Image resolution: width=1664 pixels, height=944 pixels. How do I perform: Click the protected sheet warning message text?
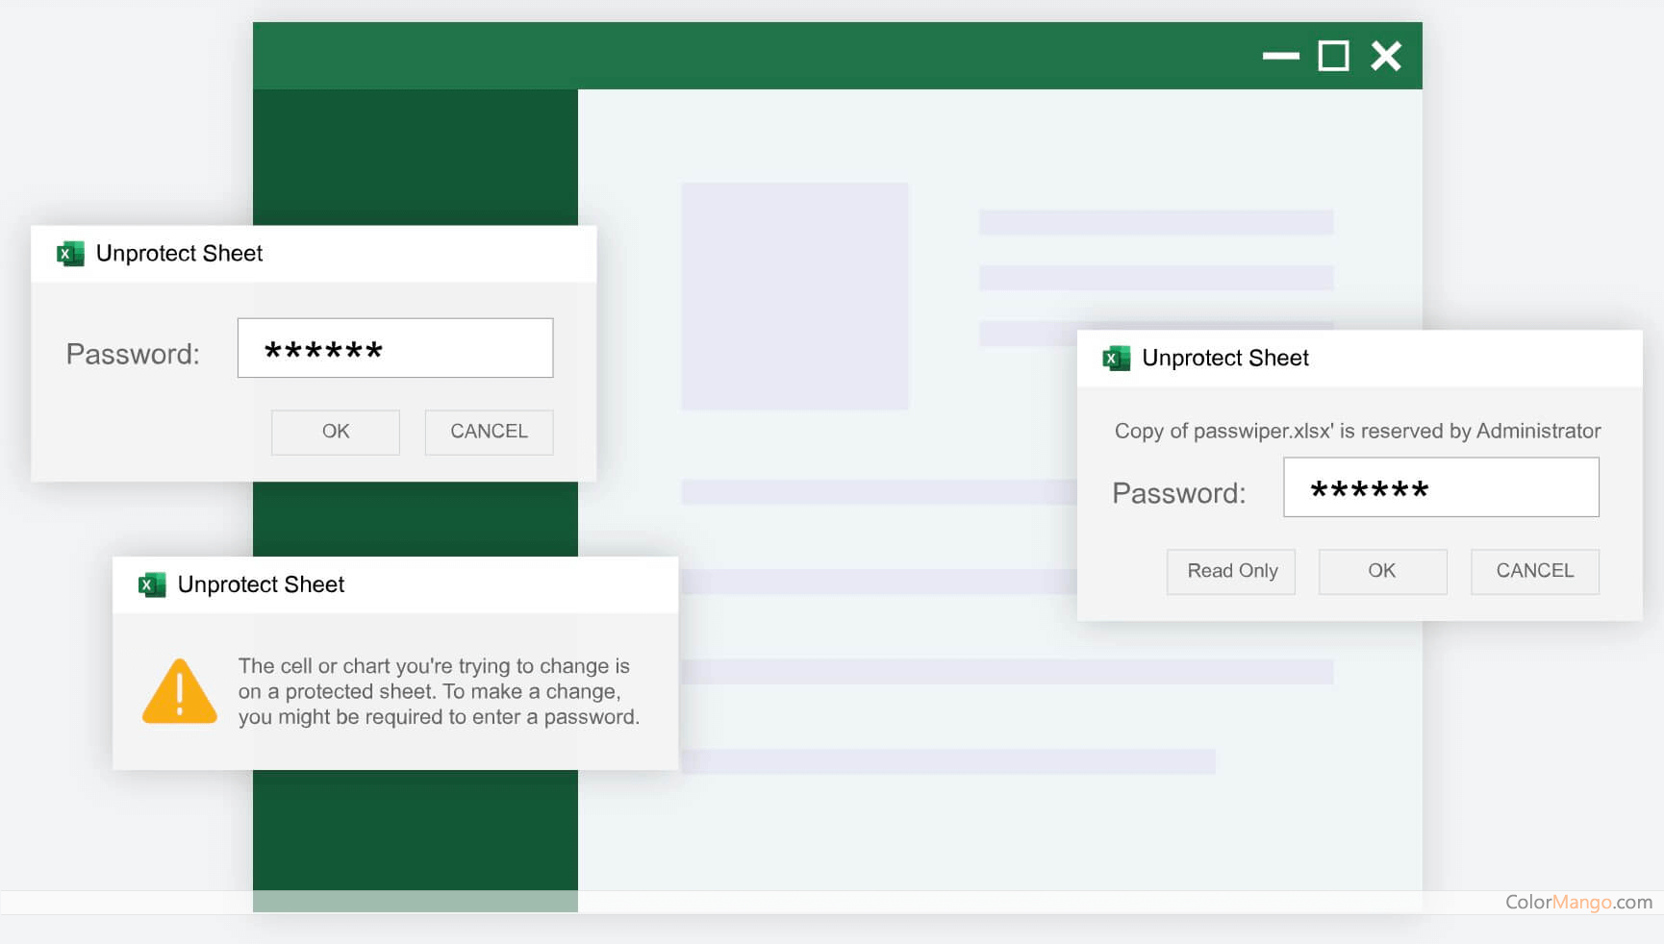[438, 691]
